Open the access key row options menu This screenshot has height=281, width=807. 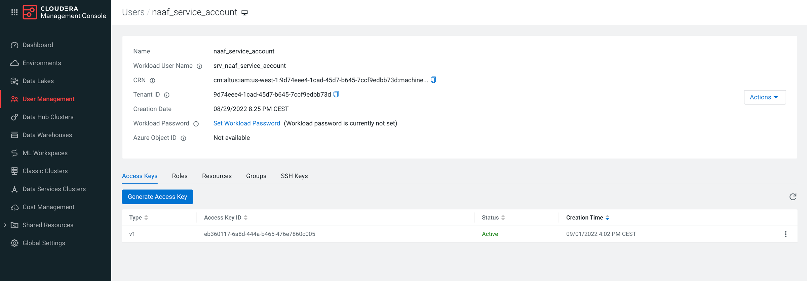[x=785, y=234]
